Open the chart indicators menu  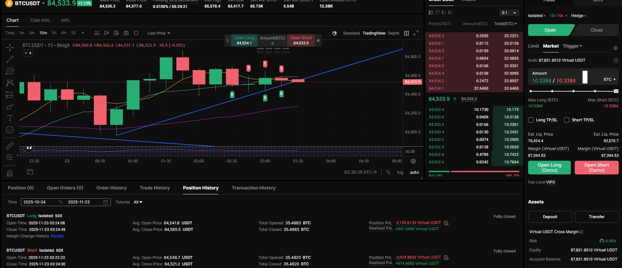(97, 33)
